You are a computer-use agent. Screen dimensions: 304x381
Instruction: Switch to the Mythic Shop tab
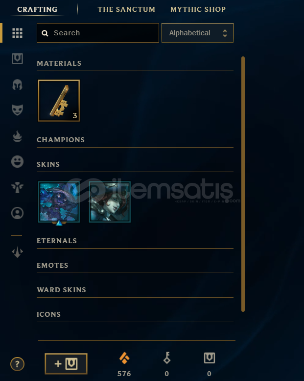tap(198, 9)
